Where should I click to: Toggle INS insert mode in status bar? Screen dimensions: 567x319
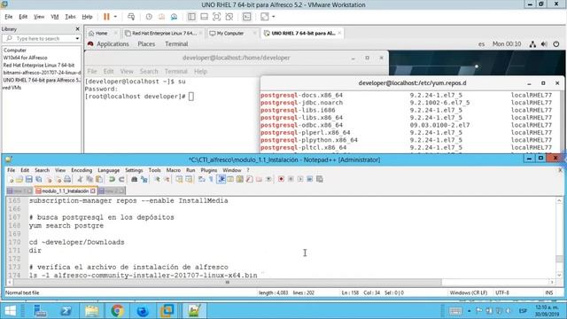549,292
